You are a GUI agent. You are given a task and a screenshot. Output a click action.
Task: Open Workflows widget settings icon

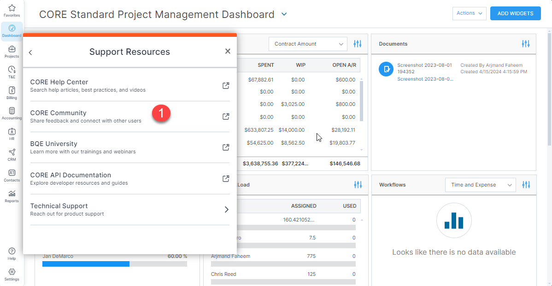[x=526, y=185]
